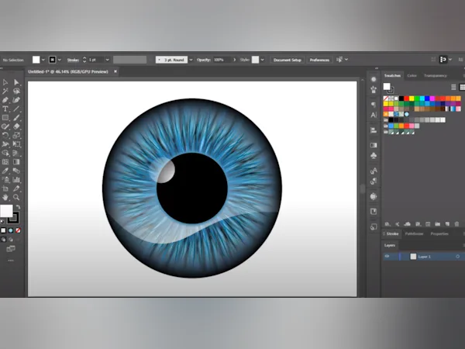Viewport: 465px width, 349px height.
Task: Select the Slice tool
Action: tap(16, 188)
